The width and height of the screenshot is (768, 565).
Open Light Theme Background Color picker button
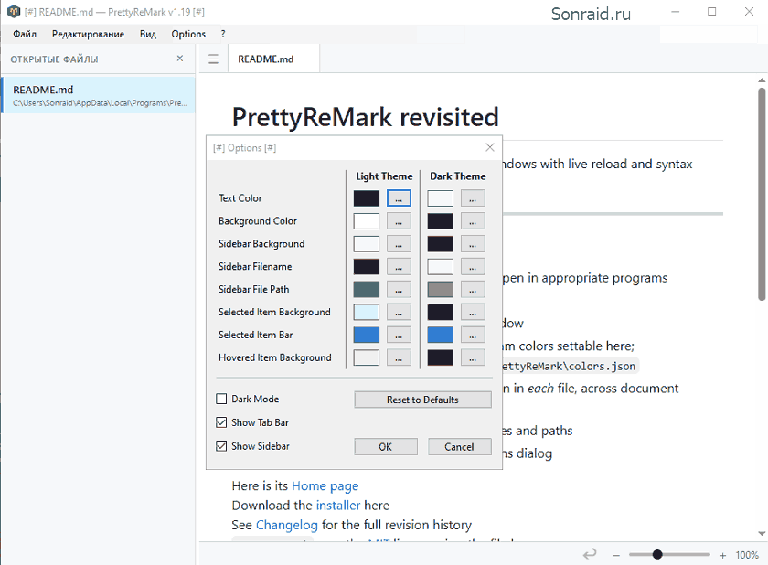[399, 221]
